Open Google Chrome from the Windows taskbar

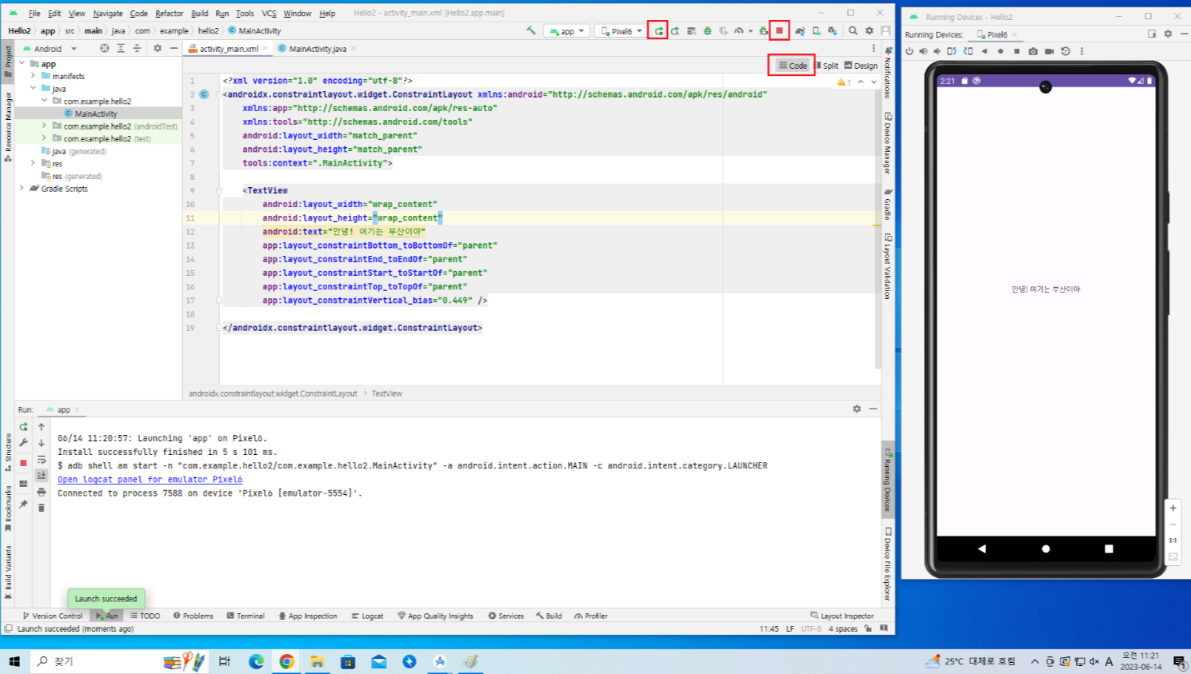pyautogui.click(x=286, y=661)
